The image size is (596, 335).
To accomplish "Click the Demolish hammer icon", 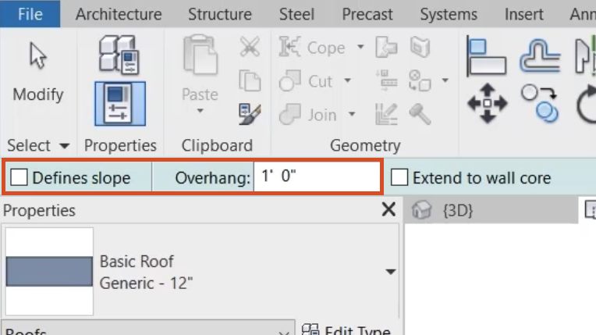I will [420, 114].
